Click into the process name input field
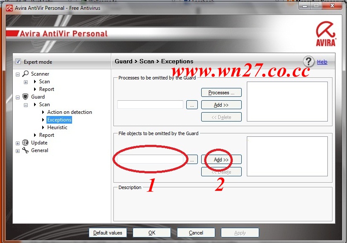Image resolution: width=347 pixels, height=243 pixels. 150,105
